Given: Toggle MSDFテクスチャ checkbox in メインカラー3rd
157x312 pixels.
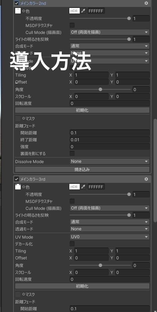Looking at the screenshot, I should click(x=72, y=201).
